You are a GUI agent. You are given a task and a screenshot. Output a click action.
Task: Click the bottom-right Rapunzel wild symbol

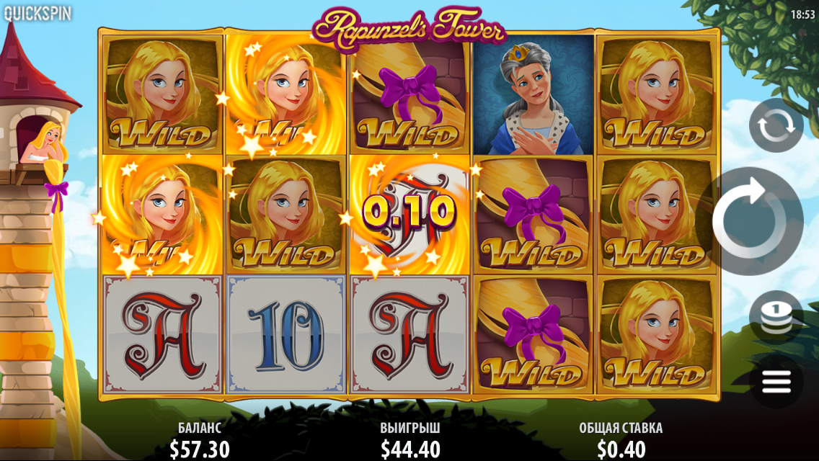coord(657,335)
